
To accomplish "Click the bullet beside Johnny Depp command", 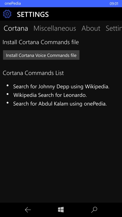I will click(8, 85).
